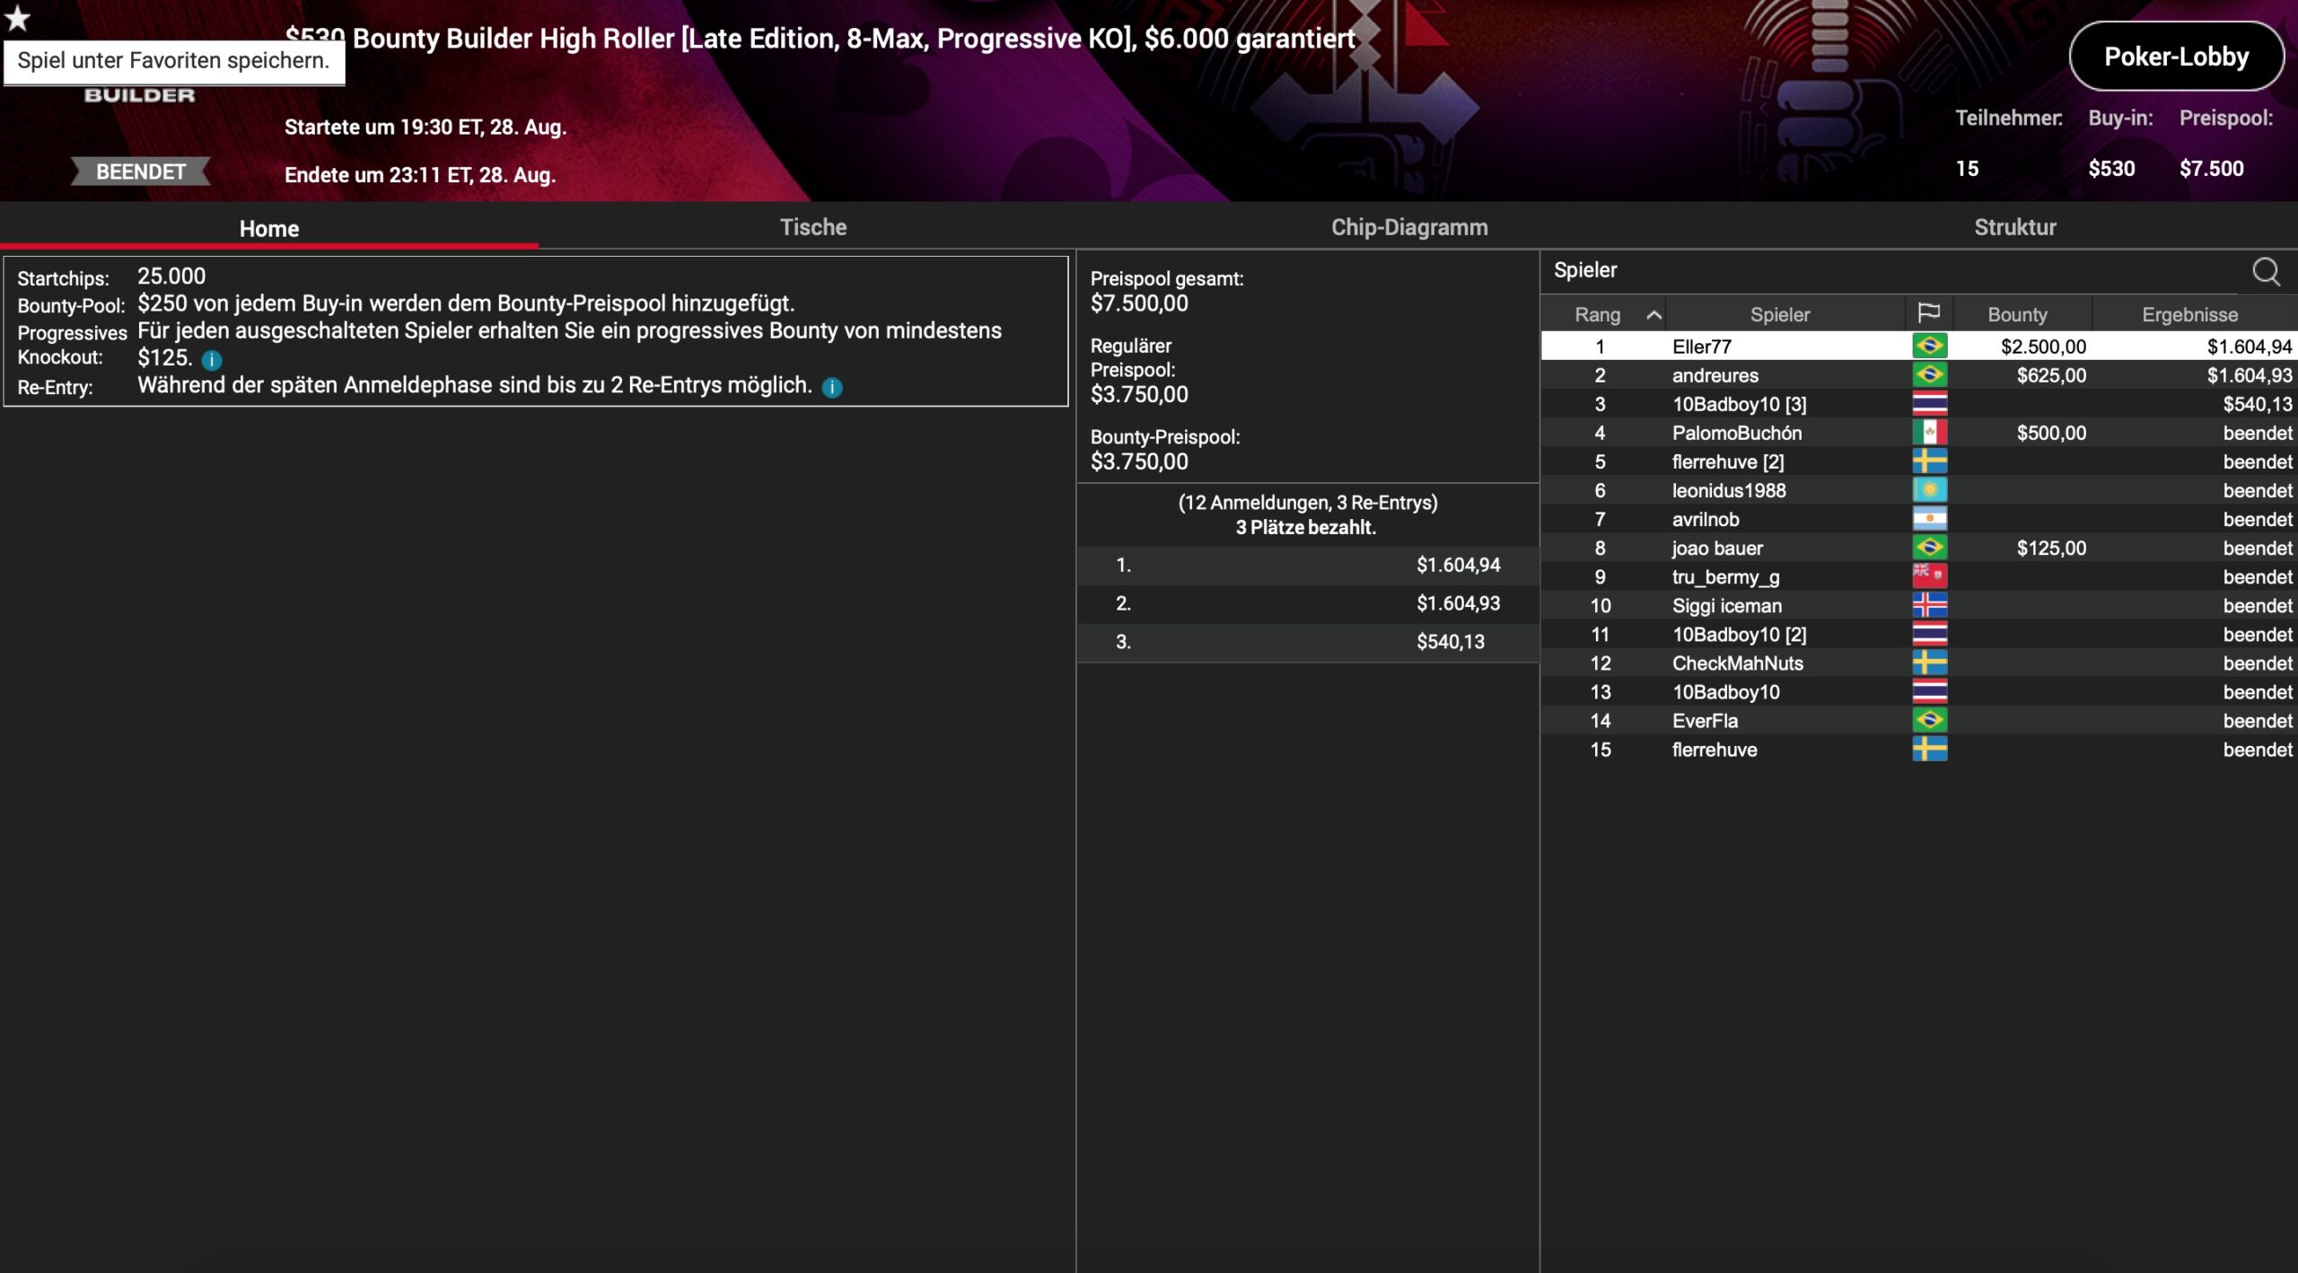Click Iceland flag of Siggi iceman

point(1929,605)
